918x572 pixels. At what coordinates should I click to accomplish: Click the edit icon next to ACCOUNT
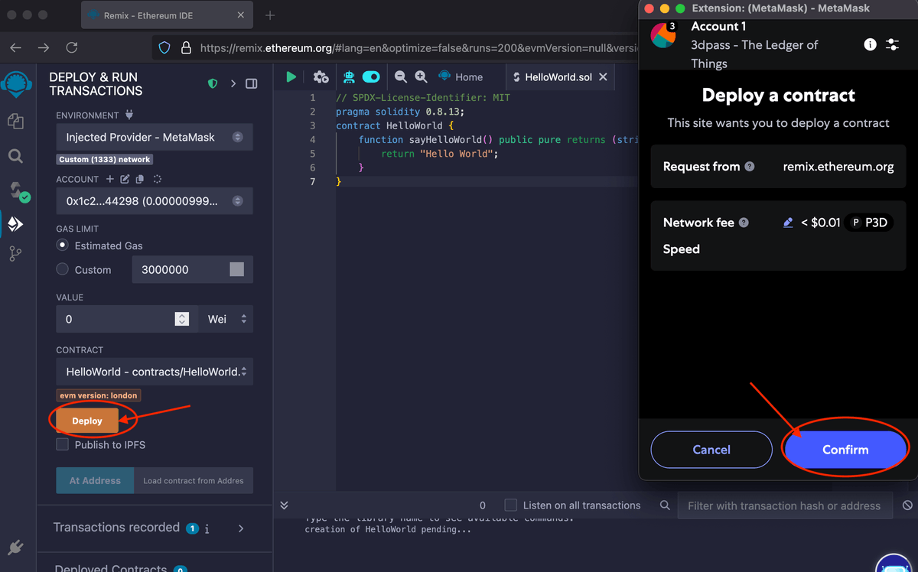pyautogui.click(x=125, y=179)
